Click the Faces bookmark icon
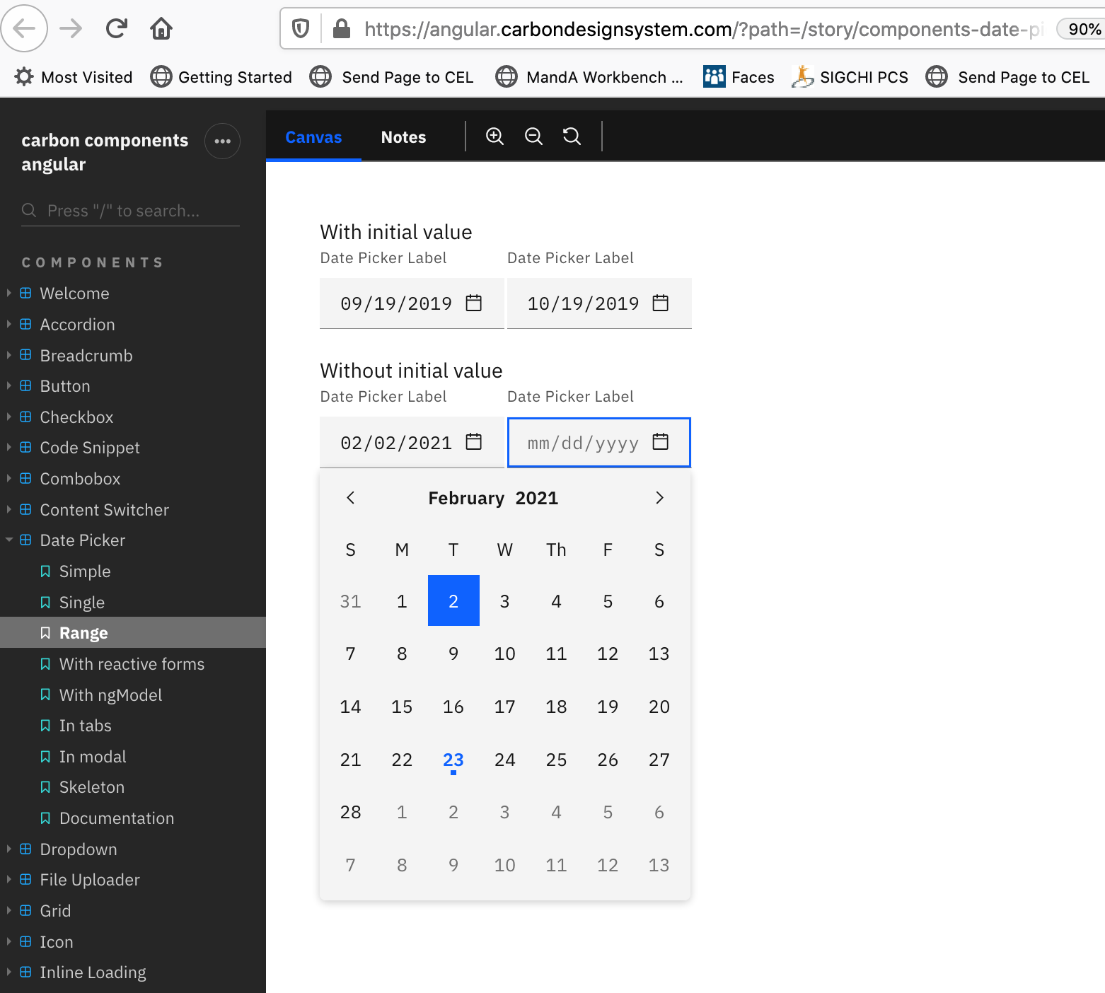1105x993 pixels. pyautogui.click(x=714, y=76)
